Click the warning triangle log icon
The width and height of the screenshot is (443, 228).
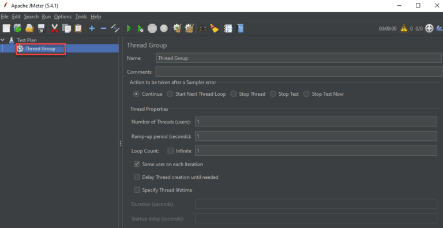404,28
